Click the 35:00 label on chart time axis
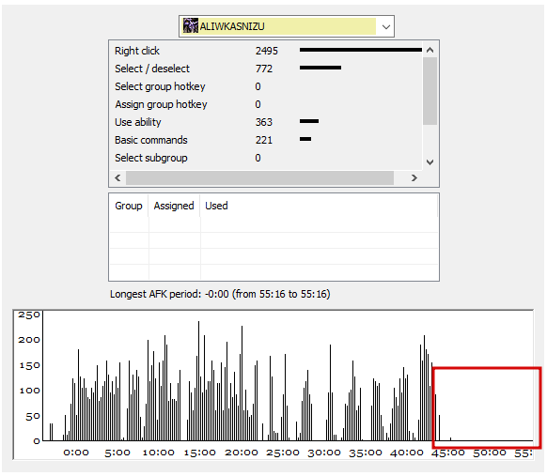Image resolution: width=547 pixels, height=476 pixels. click(366, 453)
